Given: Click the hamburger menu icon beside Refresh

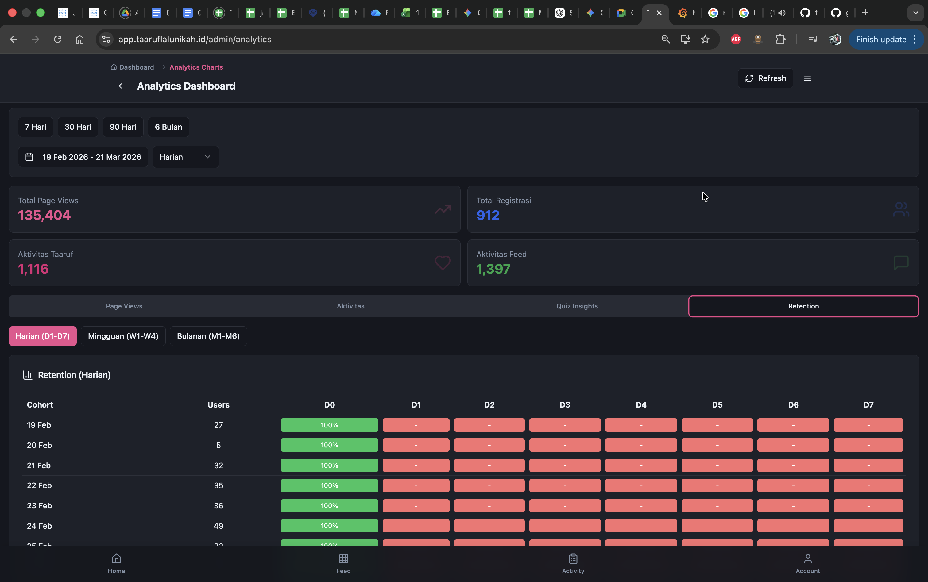Looking at the screenshot, I should (x=807, y=78).
